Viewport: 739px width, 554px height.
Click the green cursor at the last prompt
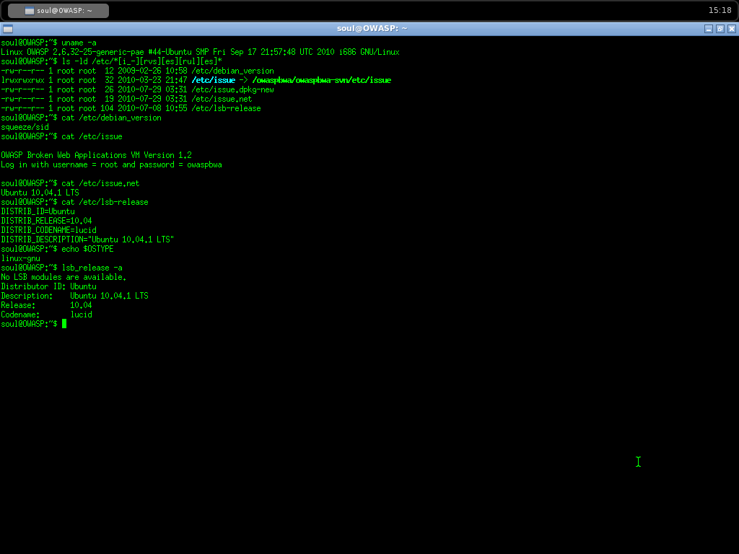pyautogui.click(x=64, y=324)
